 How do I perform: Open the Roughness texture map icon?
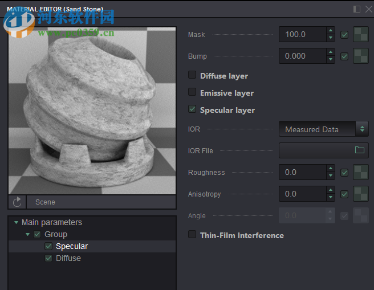pos(360,173)
